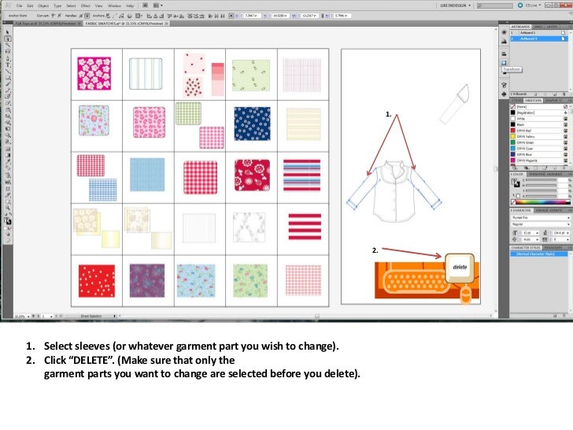Open Swatch Libraries menu icon
This screenshot has width=573, height=430.
coord(515,168)
